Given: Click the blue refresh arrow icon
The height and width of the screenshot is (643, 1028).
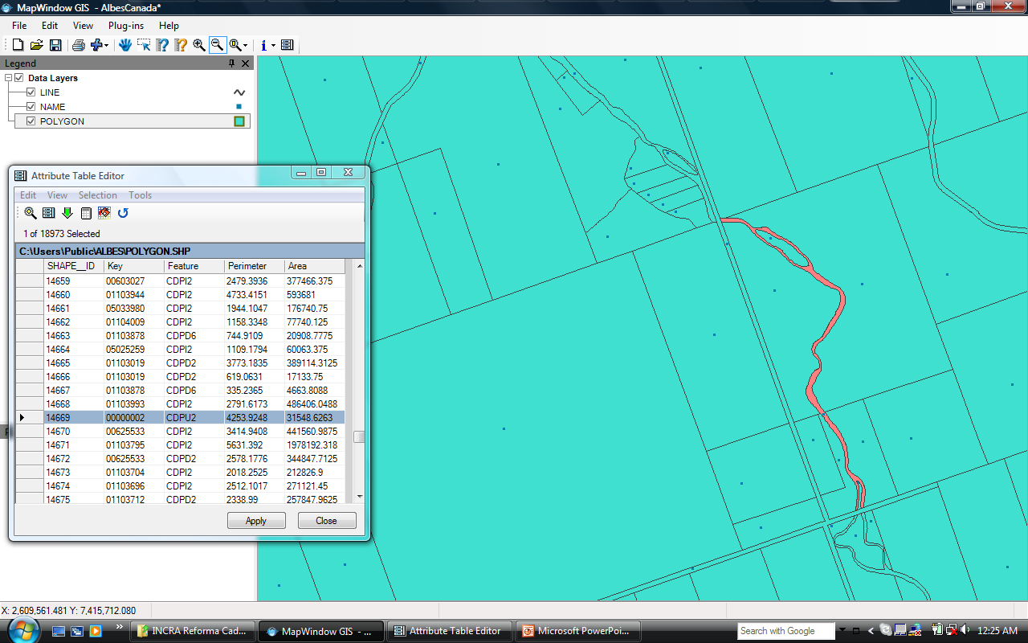Looking at the screenshot, I should [x=123, y=213].
